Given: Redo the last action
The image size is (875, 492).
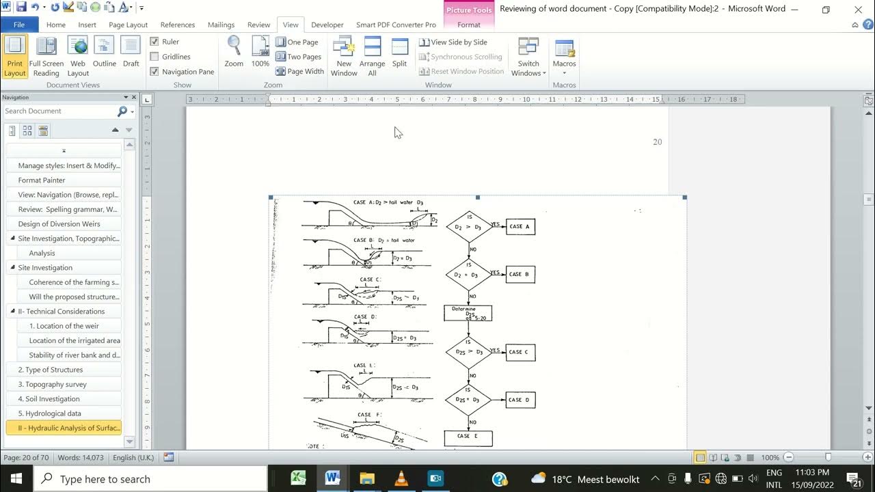Looking at the screenshot, I should [55, 8].
